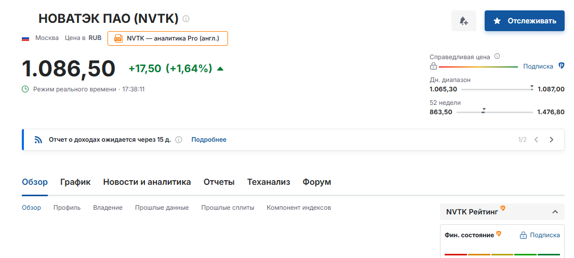This screenshot has height=258, width=574.
Task: Select the Обзор sub-tab link
Action: (x=32, y=208)
